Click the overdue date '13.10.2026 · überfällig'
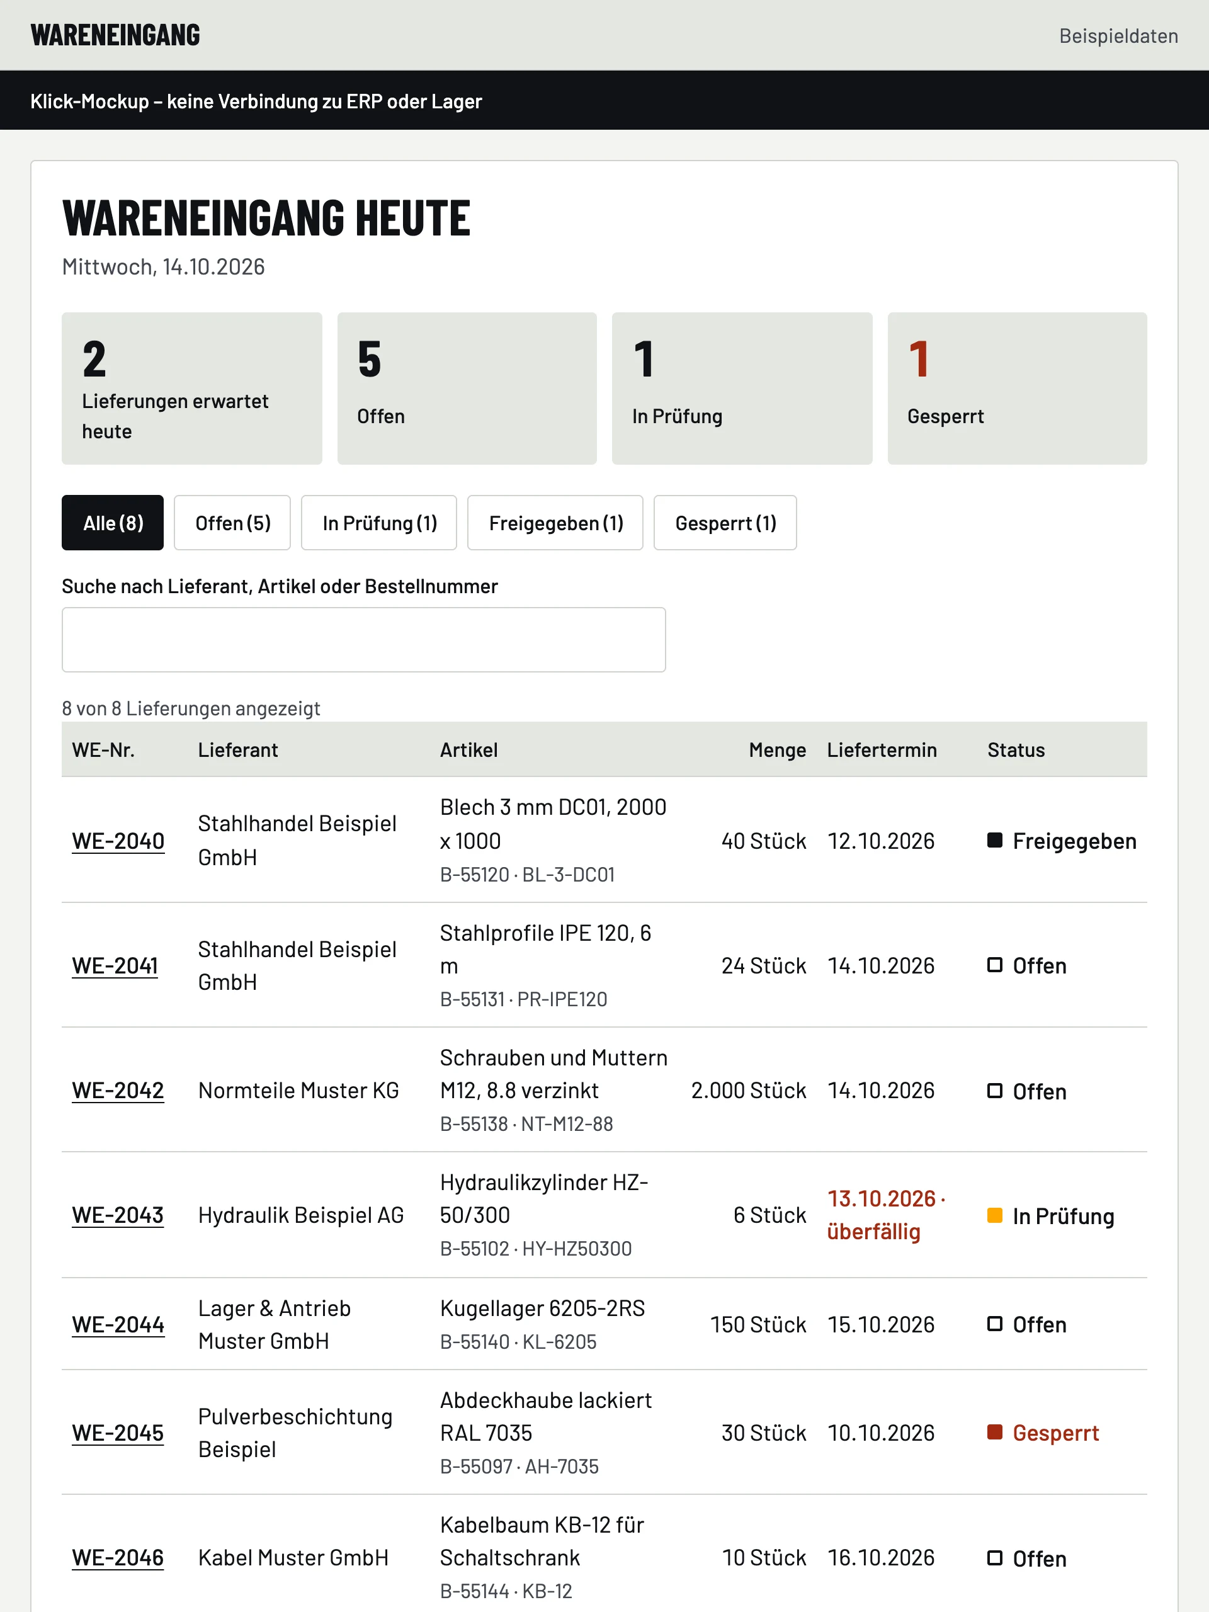 point(886,1215)
